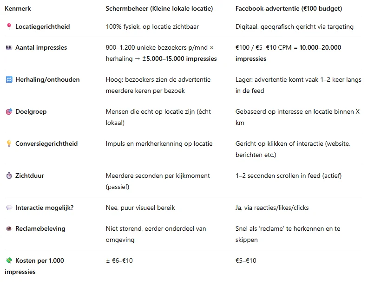Click the cell '100% fysiek, op locatie zichtbaar'
The height and width of the screenshot is (286, 381).
pos(152,26)
